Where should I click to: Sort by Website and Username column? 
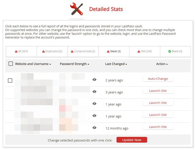(x=33, y=64)
